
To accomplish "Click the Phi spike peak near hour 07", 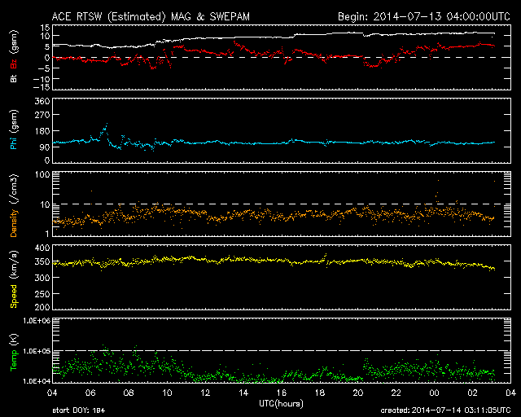I will [x=105, y=125].
